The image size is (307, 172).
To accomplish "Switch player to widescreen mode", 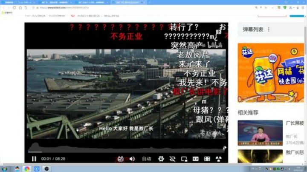I will pyautogui.click(x=196, y=159).
